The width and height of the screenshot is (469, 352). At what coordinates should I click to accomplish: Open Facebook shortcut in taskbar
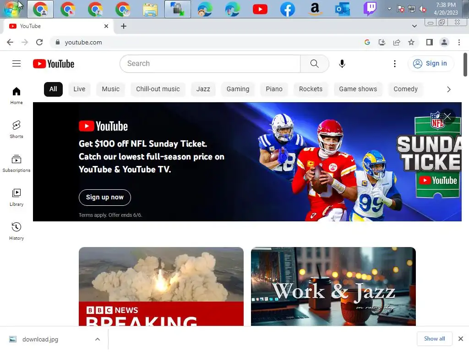(x=288, y=9)
